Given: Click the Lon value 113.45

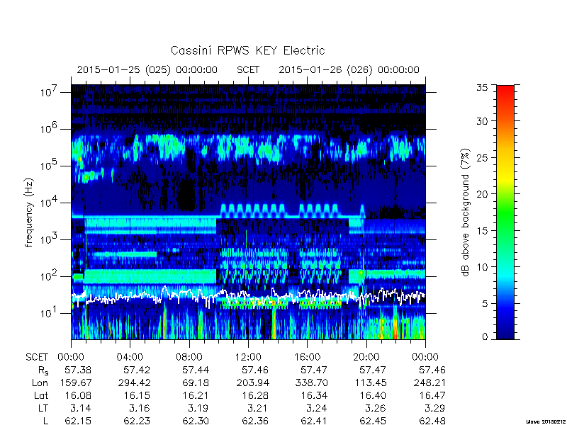Looking at the screenshot, I should (371, 382).
